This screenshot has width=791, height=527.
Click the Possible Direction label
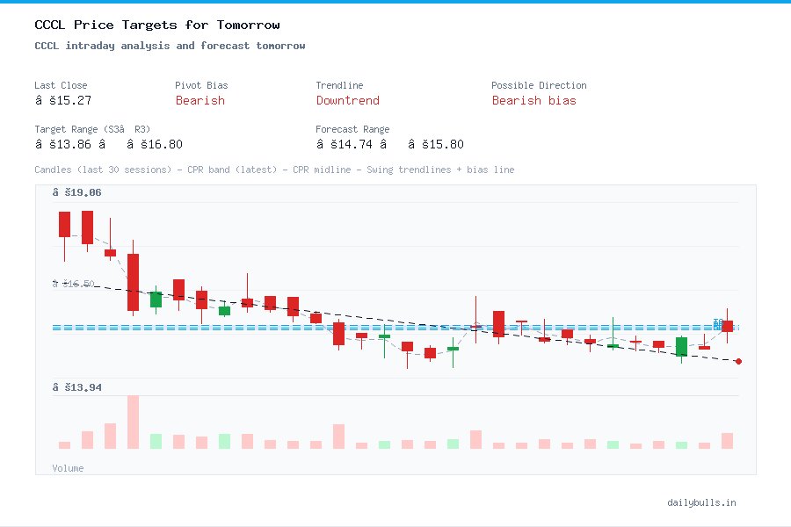pos(539,85)
